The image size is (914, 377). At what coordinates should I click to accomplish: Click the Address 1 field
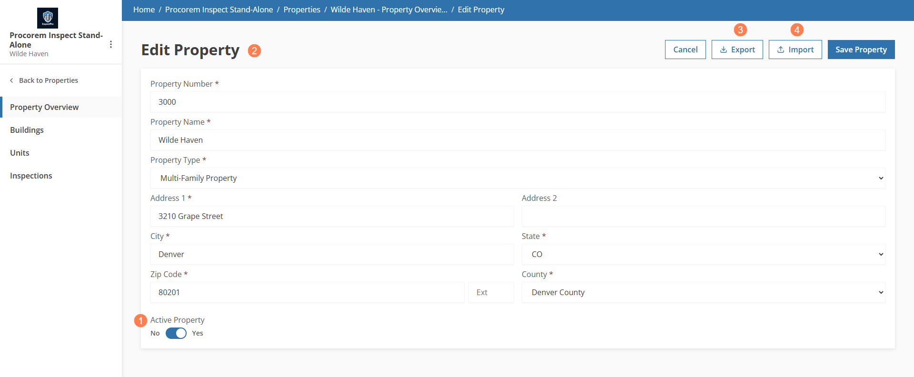pyautogui.click(x=332, y=216)
